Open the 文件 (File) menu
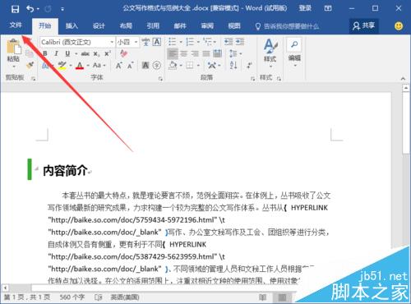Screen dimensions: 411x304 (x=16, y=25)
